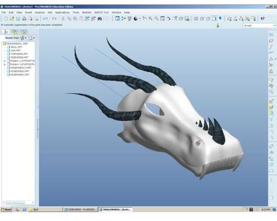Toggle coordinate systems display

(248, 19)
